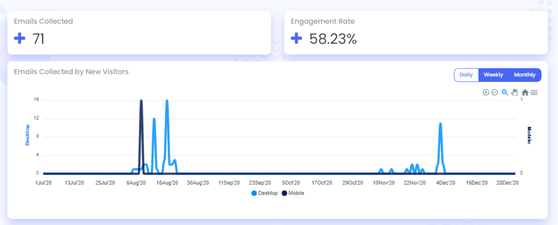This screenshot has height=225, width=558.
Task: Click the plus icon beside Emails Collected
Action: click(20, 39)
